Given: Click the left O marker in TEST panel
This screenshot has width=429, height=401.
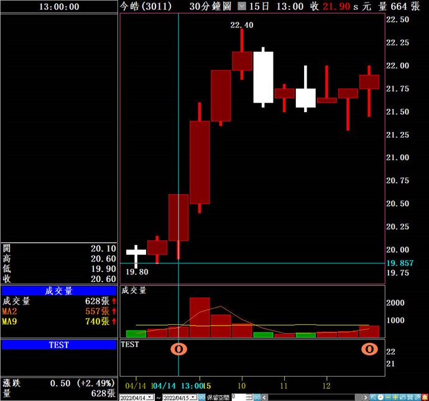Looking at the screenshot, I should pyautogui.click(x=179, y=349).
